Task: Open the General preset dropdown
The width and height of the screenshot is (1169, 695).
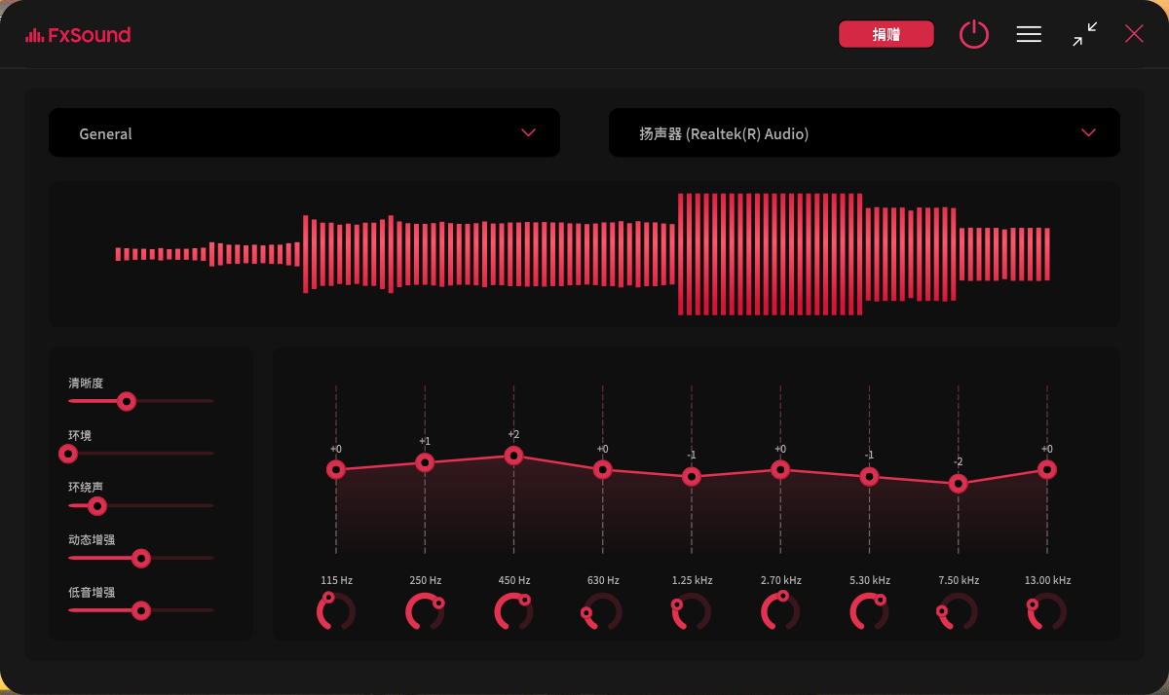Action: pos(303,133)
